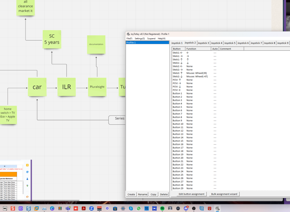Viewport: 290px width, 212px height.
Task: Open the Zoom taskbar icon
Action: pyautogui.click(x=91, y=209)
